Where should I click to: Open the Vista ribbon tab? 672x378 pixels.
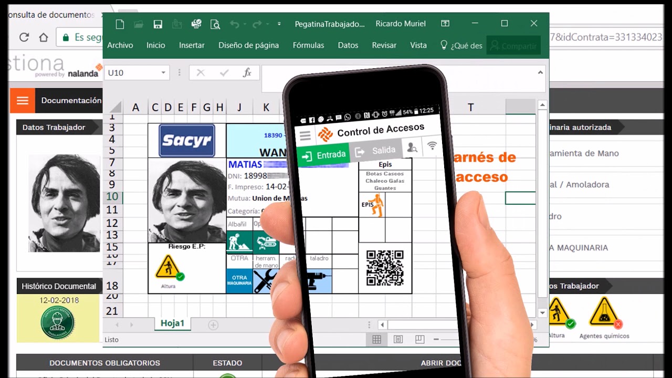point(418,46)
